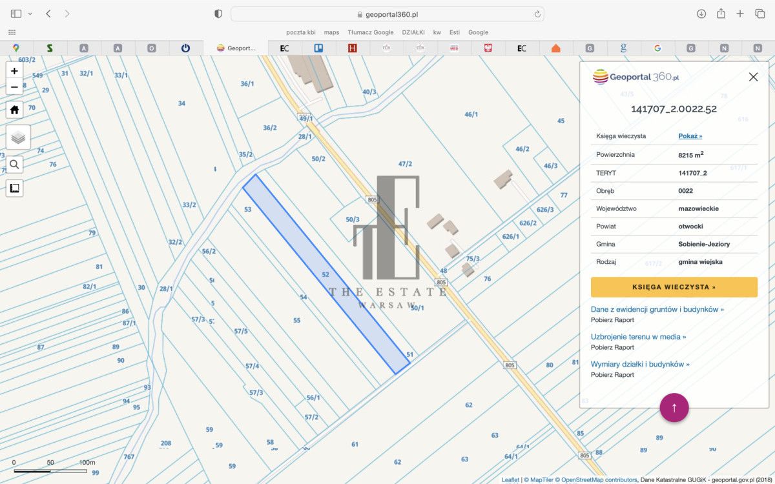Close the Geoportal360 parcel info panel
Image resolution: width=775 pixels, height=484 pixels.
753,77
